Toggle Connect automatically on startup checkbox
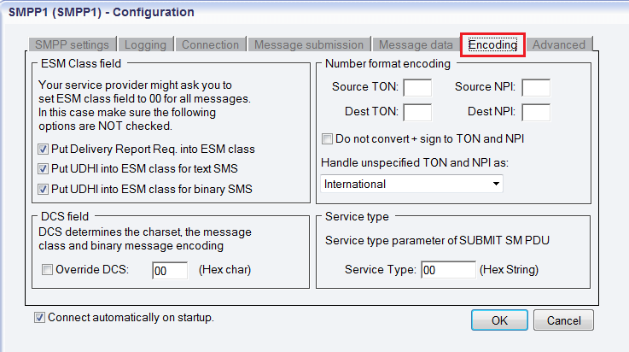 coord(39,318)
